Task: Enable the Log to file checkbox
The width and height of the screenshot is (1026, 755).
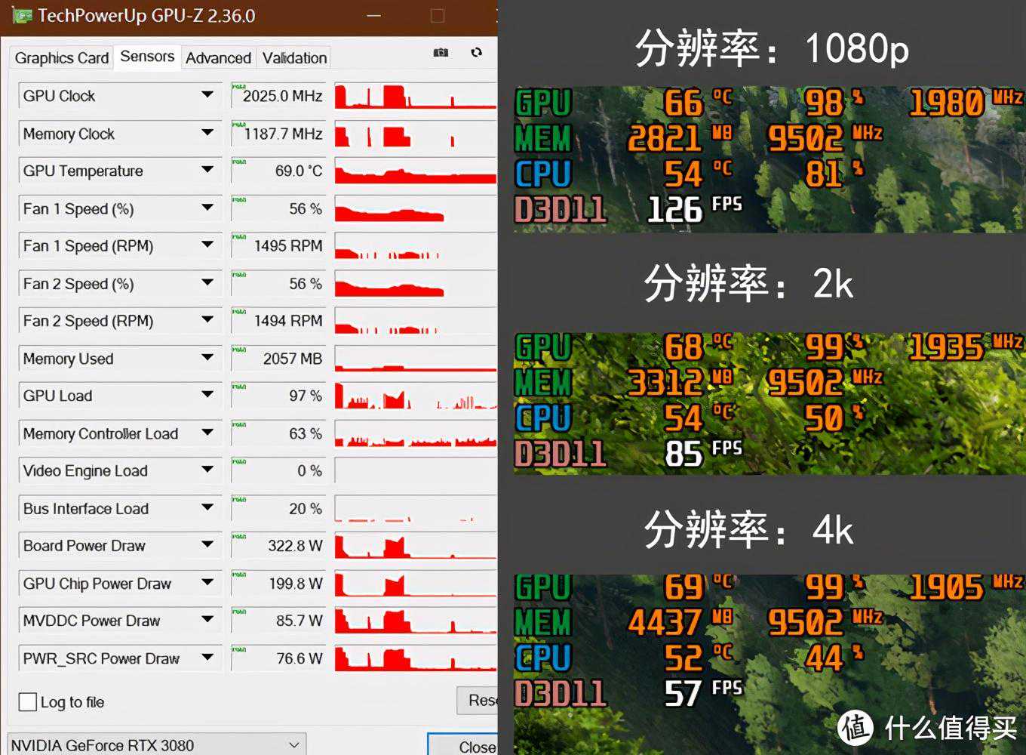Action: click(28, 702)
